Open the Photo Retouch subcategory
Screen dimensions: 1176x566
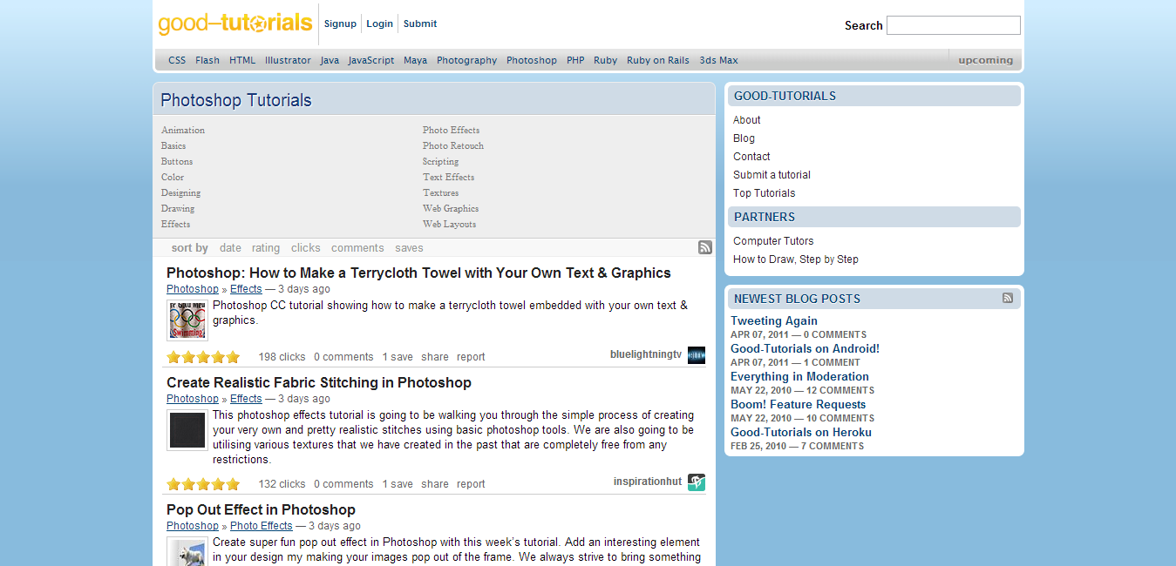[x=453, y=145]
